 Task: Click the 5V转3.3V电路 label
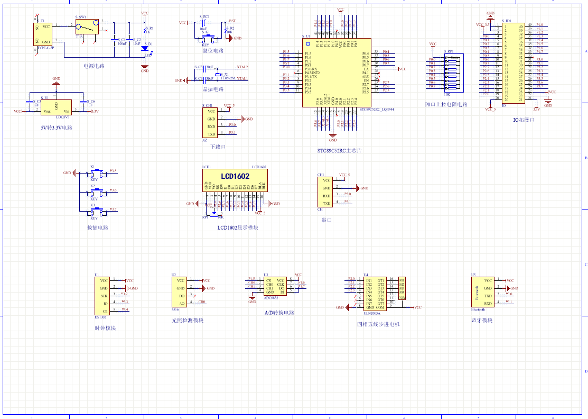click(x=57, y=127)
